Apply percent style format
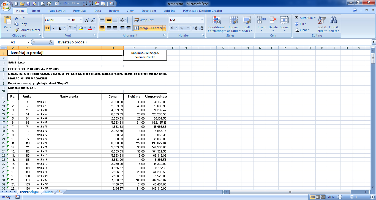This screenshot has width=376, height=200. click(181, 28)
